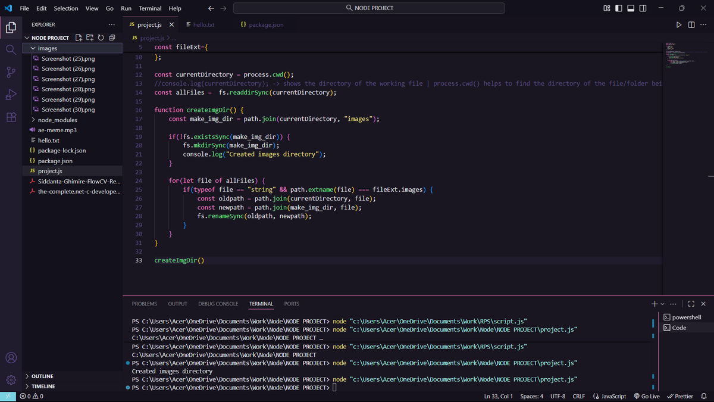Select the powershell terminal instance
The width and height of the screenshot is (714, 402).
click(686, 317)
